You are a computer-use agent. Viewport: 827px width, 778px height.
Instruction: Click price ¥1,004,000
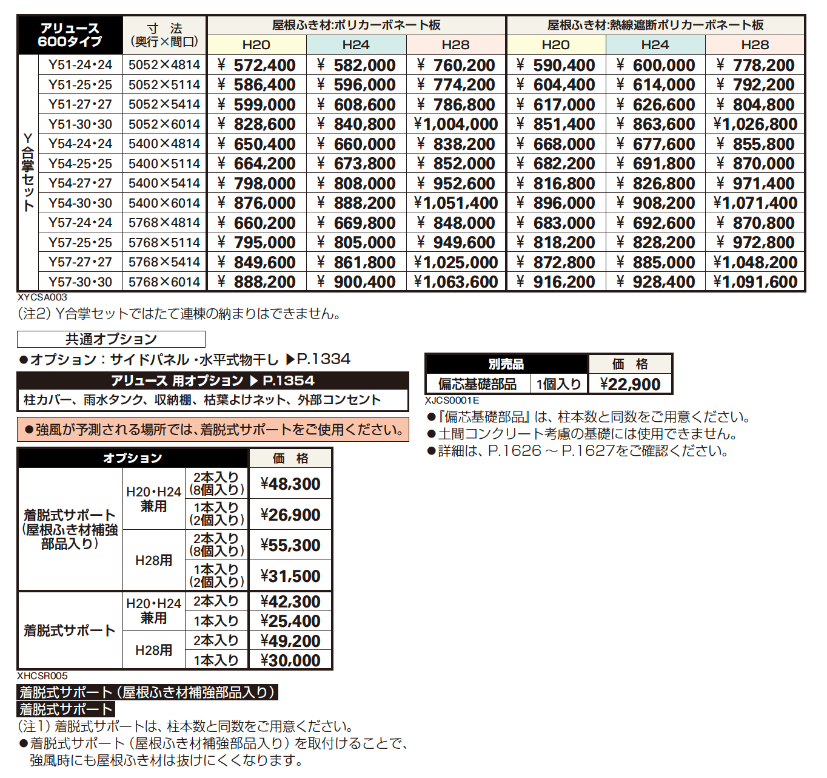456,124
